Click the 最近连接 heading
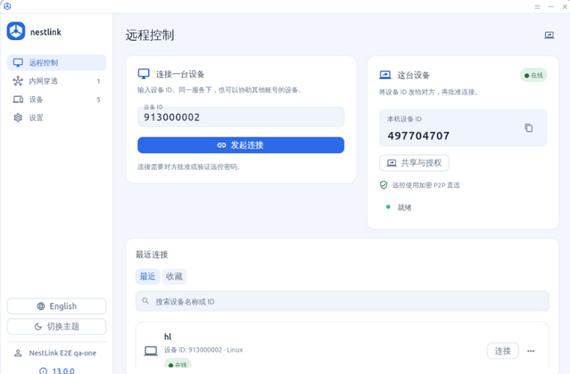This screenshot has width=570, height=374. [152, 255]
